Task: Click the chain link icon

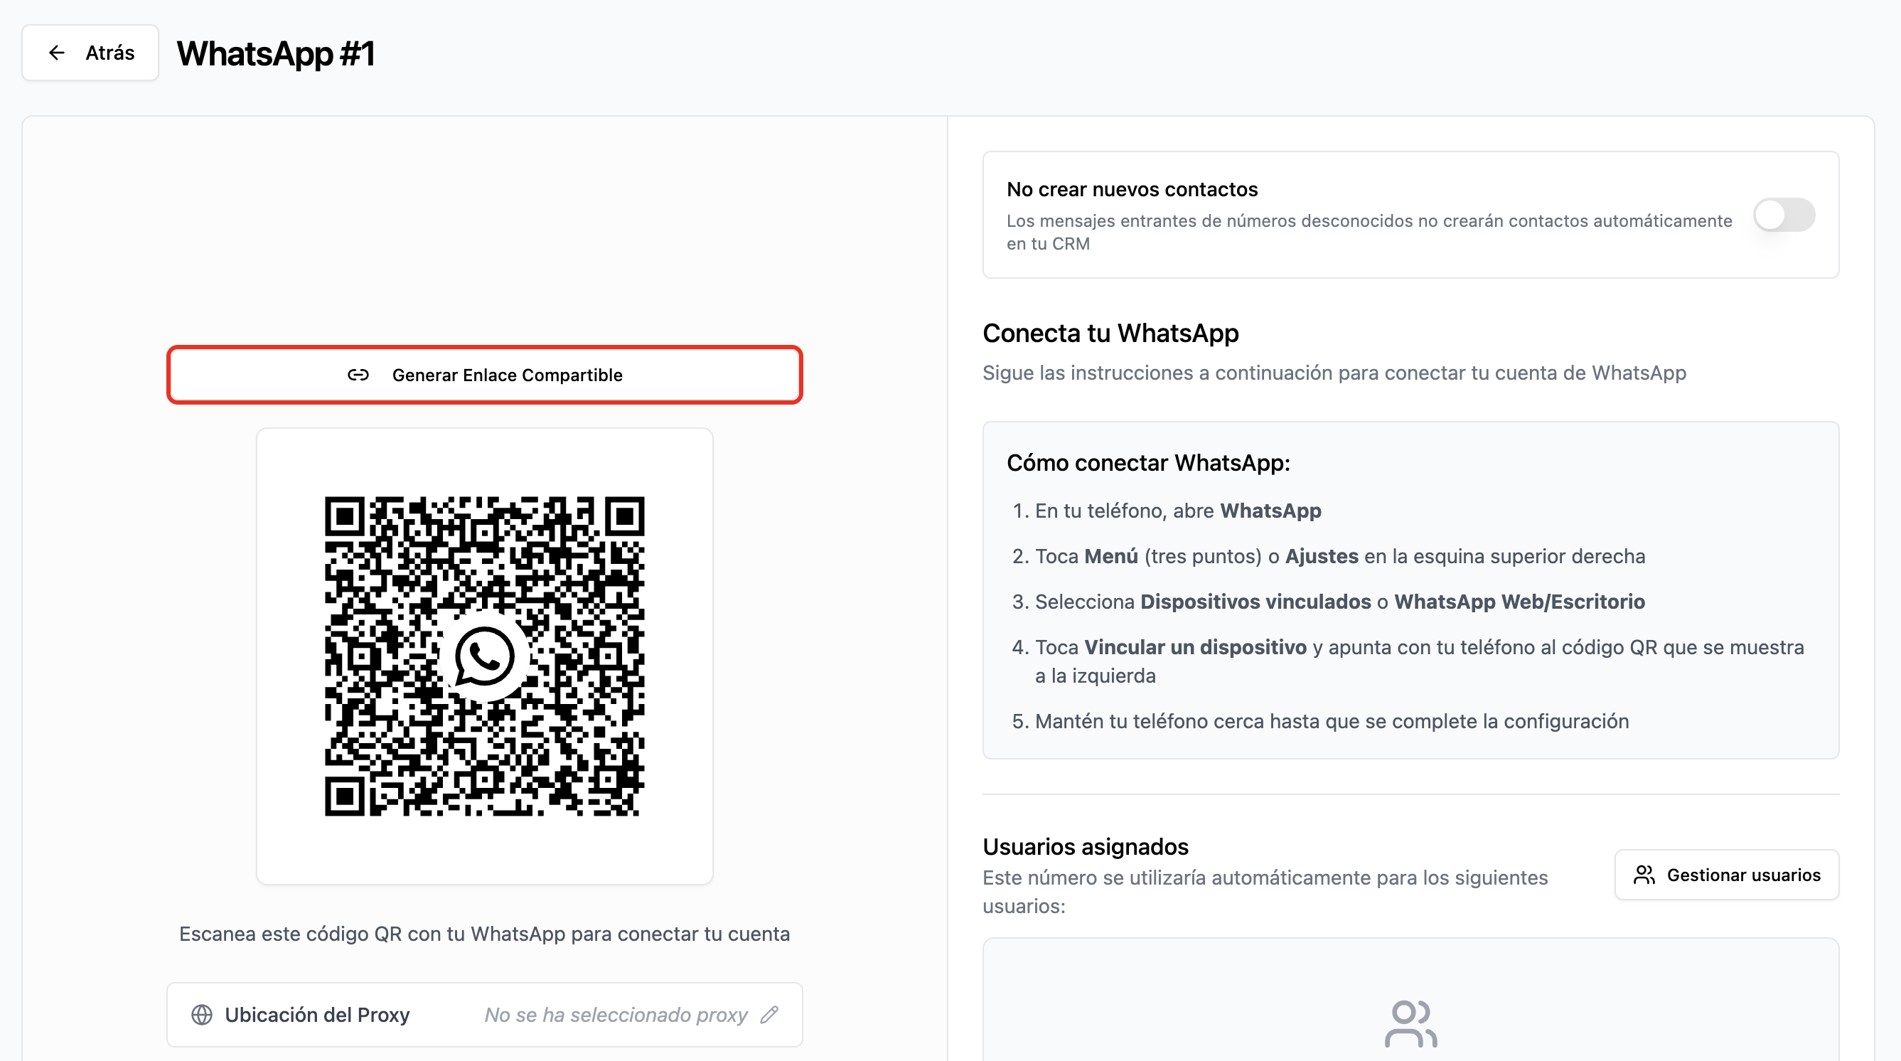Action: 358,375
